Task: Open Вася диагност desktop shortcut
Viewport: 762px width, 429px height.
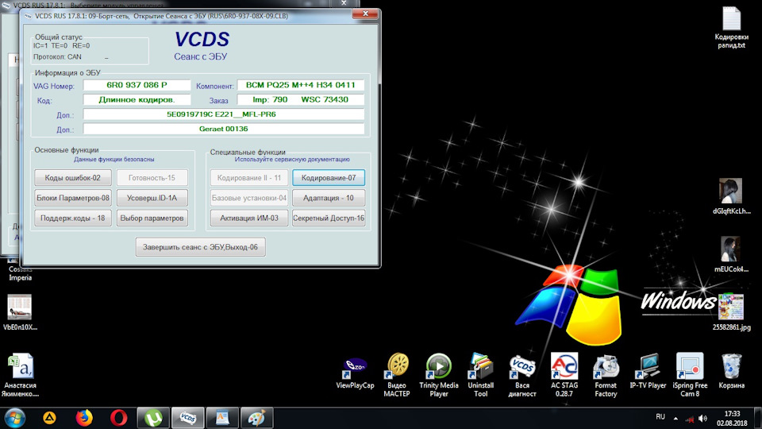Action: click(522, 374)
